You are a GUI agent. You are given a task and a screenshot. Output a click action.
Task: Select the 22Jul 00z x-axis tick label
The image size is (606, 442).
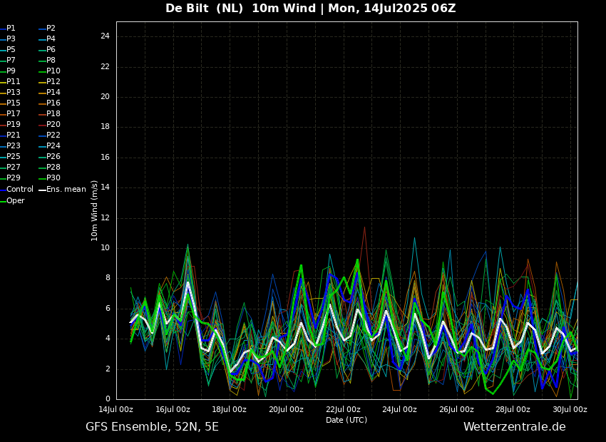tap(343, 410)
